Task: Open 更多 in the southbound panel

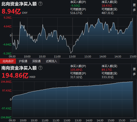Action: click(134, 71)
